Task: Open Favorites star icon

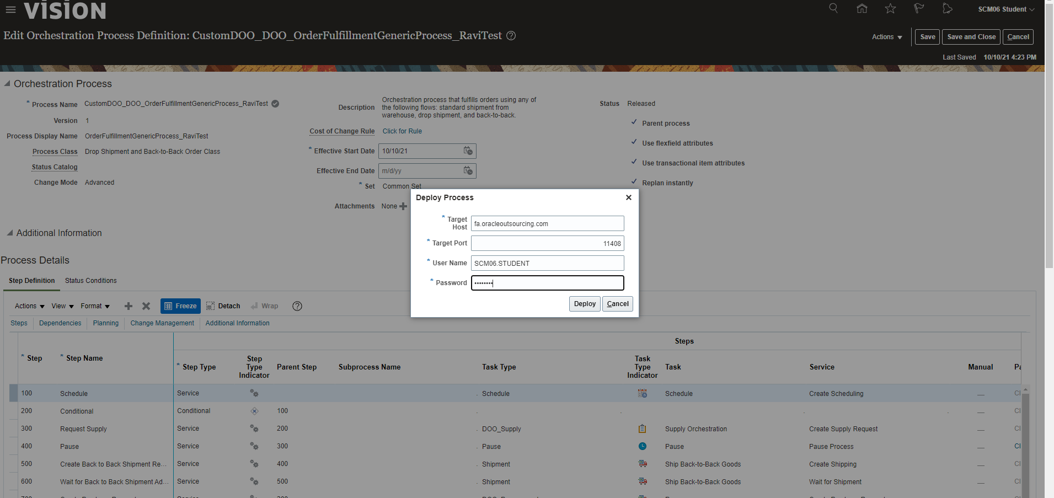Action: (x=890, y=8)
